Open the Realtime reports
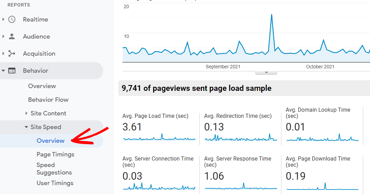Viewport: 370px width, 194px height. coord(36,19)
